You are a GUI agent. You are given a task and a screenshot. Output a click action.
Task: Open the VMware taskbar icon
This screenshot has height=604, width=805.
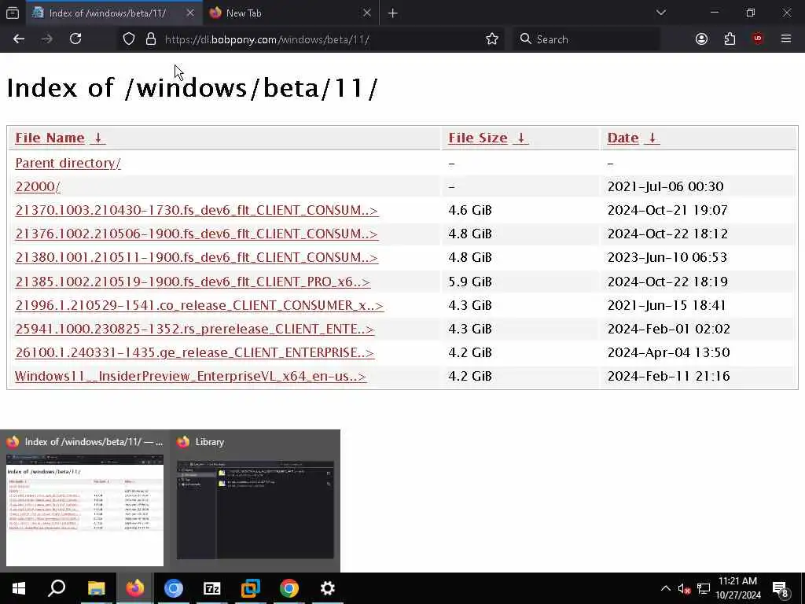(x=251, y=588)
